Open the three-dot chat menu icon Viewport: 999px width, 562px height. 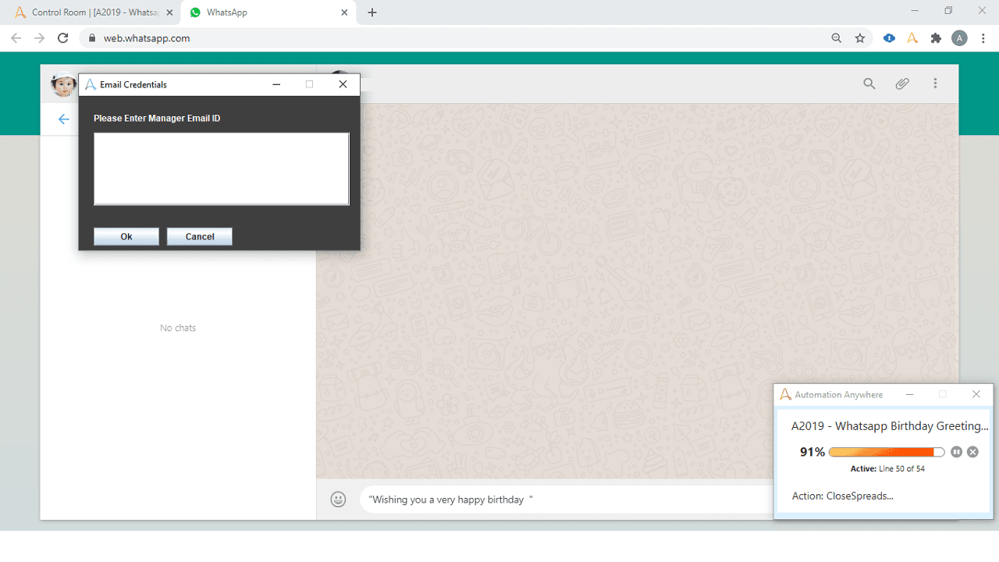pyautogui.click(x=935, y=84)
